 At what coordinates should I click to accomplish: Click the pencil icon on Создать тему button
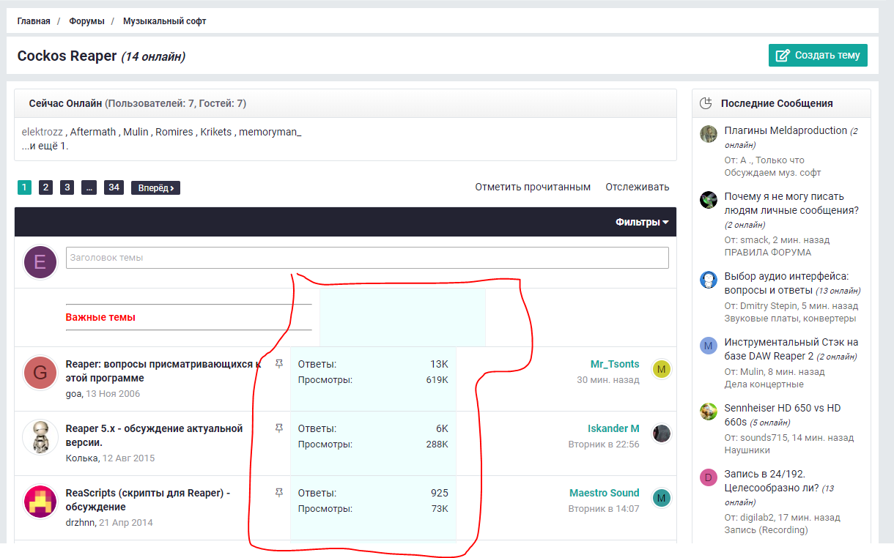pos(783,55)
